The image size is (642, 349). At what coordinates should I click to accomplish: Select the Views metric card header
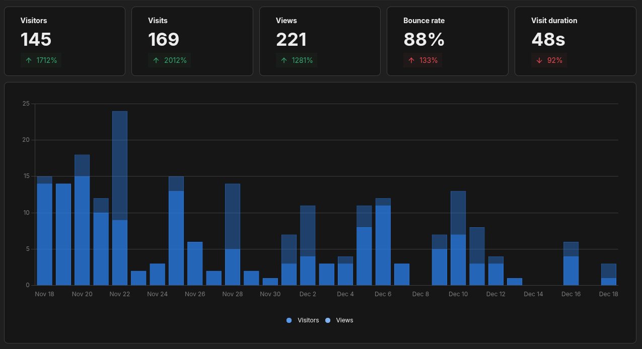pos(286,21)
